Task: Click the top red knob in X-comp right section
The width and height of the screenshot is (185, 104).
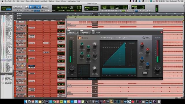Action: tap(142, 44)
